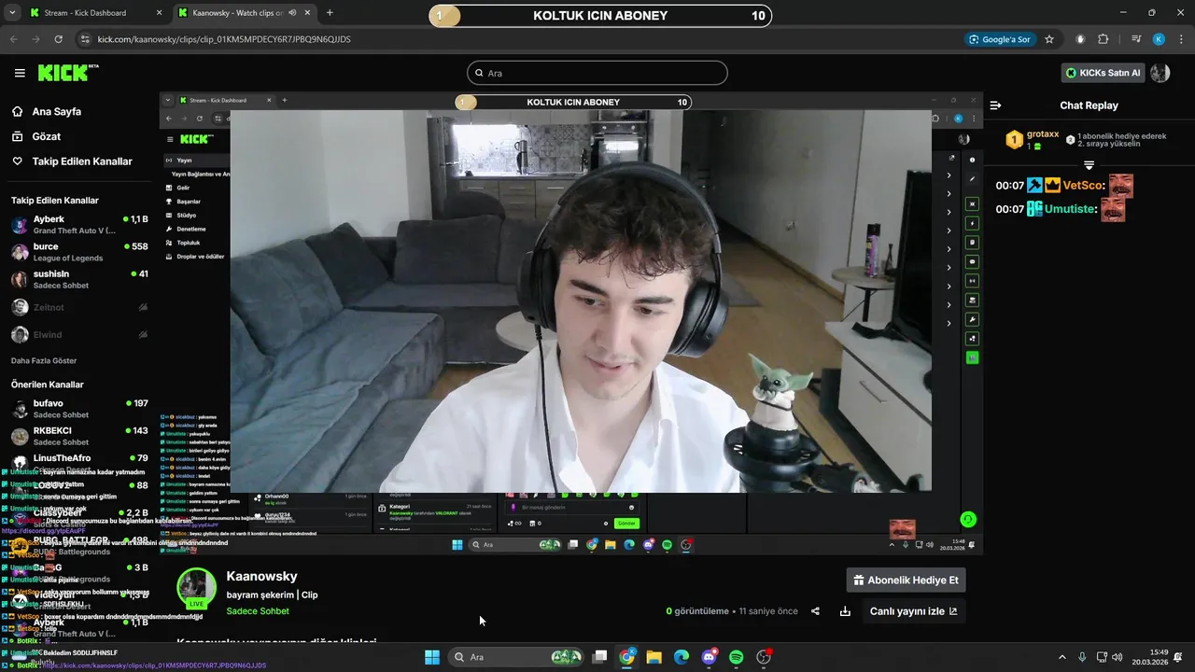Image resolution: width=1195 pixels, height=672 pixels.
Task: Download the clip
Action: (x=845, y=611)
